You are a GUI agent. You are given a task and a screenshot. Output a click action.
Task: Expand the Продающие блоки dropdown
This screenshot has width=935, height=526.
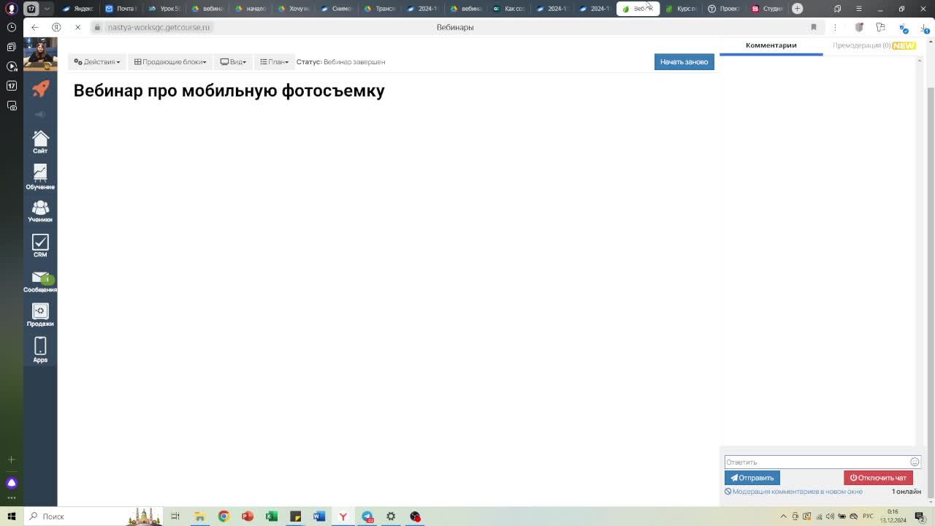click(x=170, y=62)
